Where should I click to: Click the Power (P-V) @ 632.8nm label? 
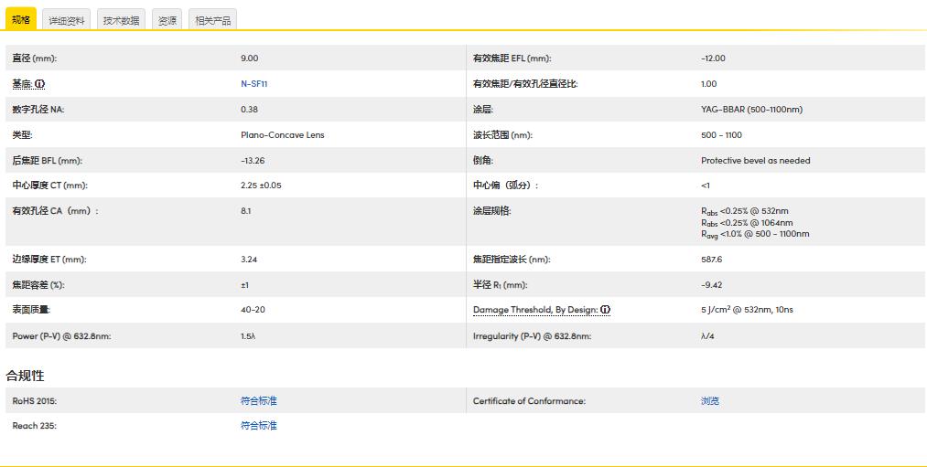point(61,336)
